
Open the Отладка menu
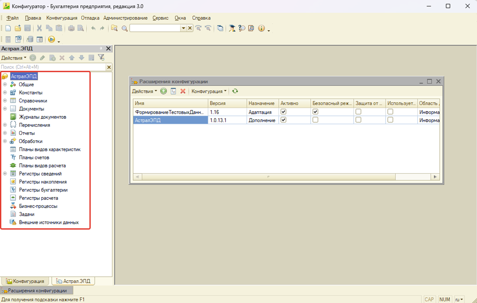[x=90, y=18]
